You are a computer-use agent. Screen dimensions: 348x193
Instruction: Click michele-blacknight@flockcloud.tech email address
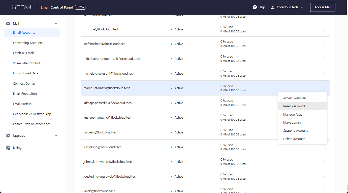coord(109,74)
